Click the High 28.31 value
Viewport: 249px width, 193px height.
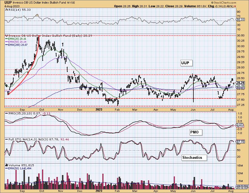click(x=139, y=6)
